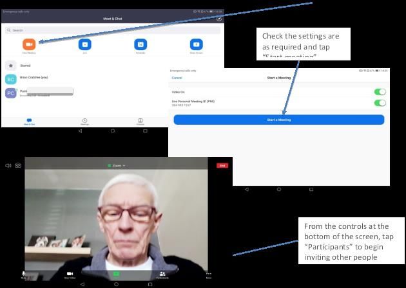Tap the orange New Meeting icon
This screenshot has height=288, width=406.
pyautogui.click(x=29, y=44)
